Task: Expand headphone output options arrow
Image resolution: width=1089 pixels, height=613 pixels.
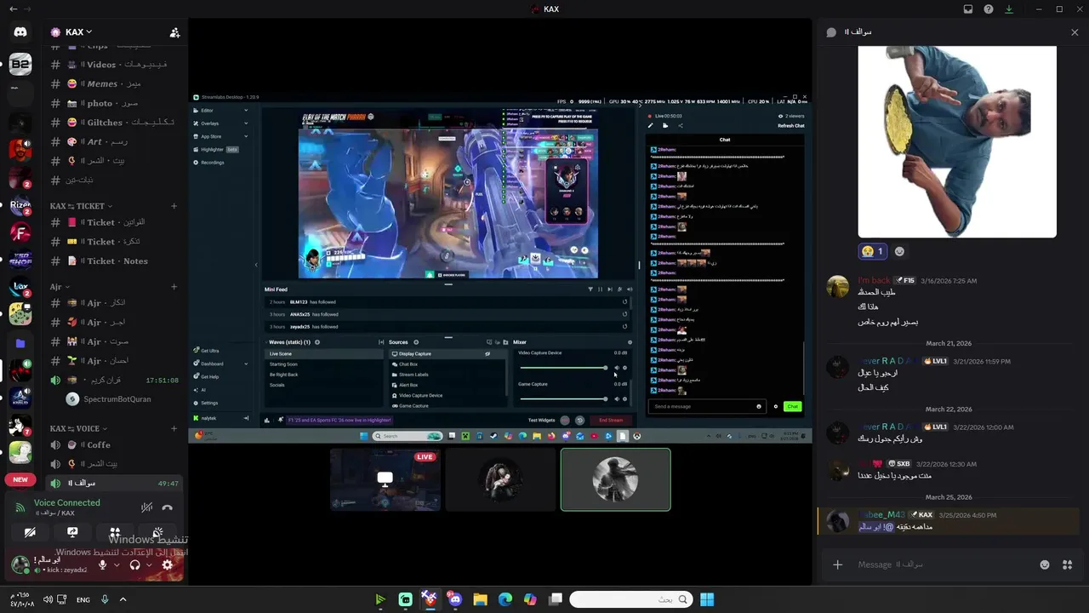Action: [x=149, y=564]
